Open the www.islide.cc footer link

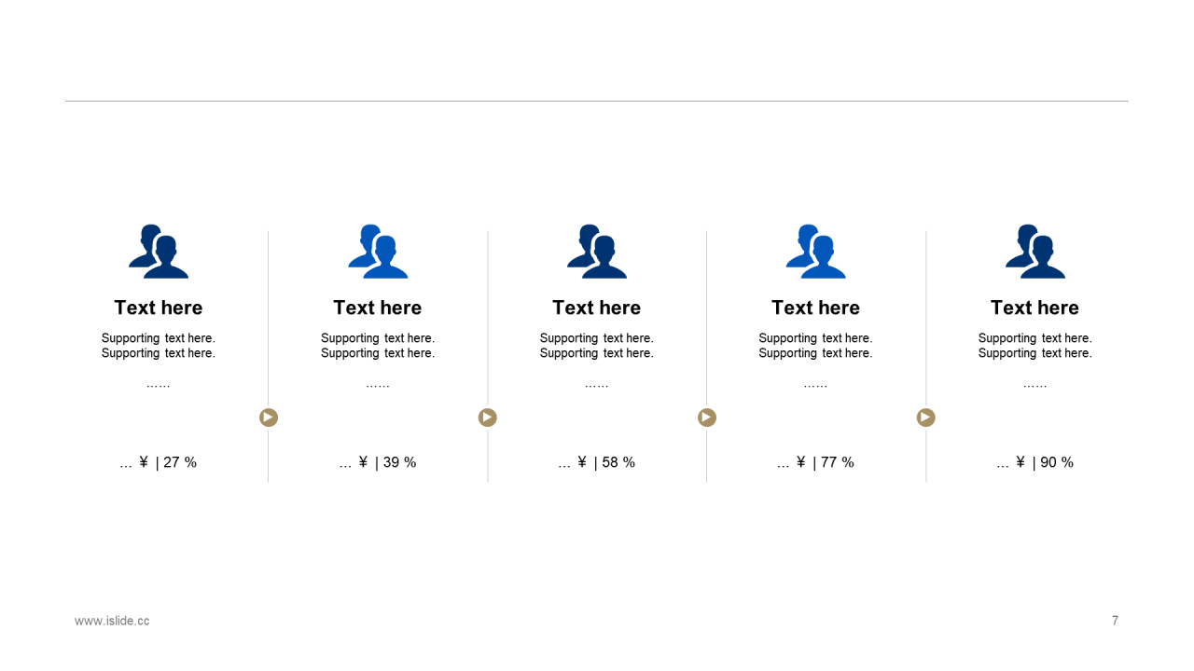(112, 621)
